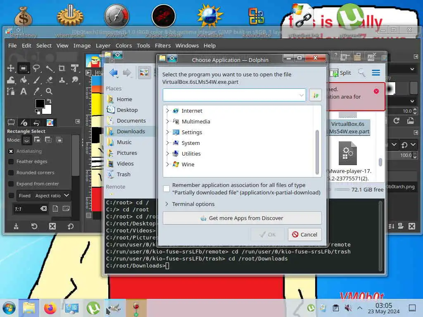The width and height of the screenshot is (423, 317).
Task: Click Replace selection mode button
Action: pos(26,140)
